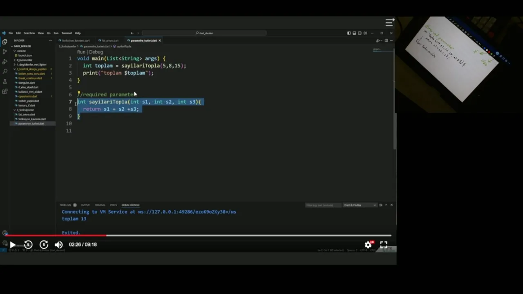Open the File menu
This screenshot has height=294, width=523.
pos(11,33)
